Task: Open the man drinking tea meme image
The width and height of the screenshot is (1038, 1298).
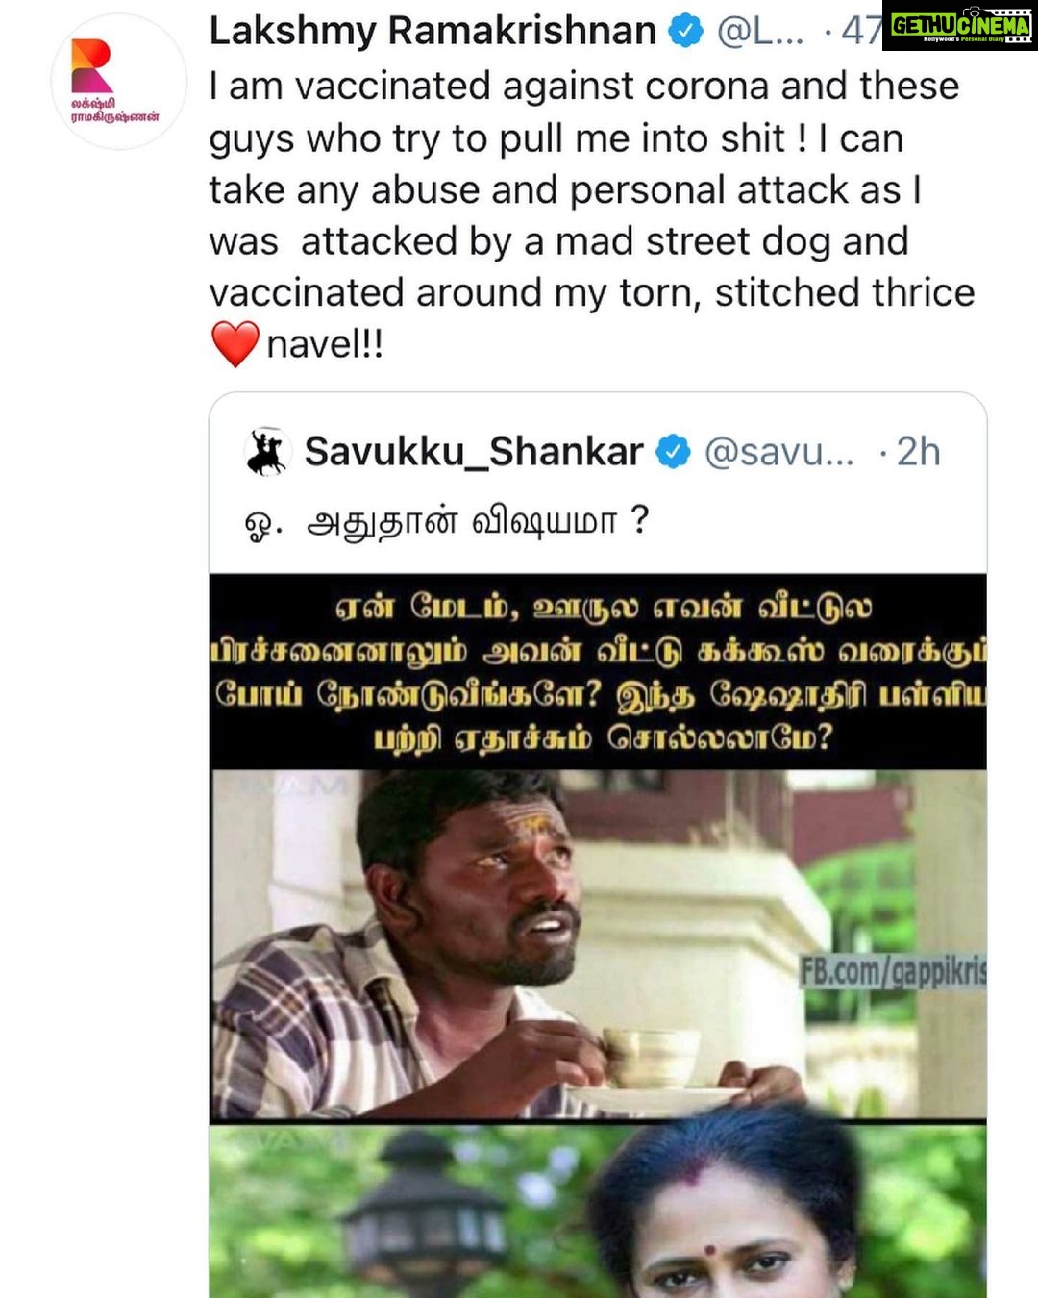Action: click(x=598, y=943)
